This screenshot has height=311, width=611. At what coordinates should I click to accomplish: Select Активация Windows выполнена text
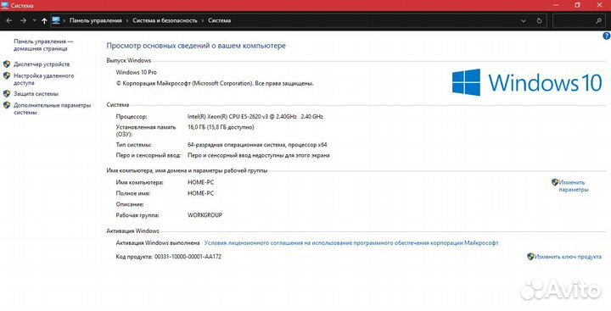click(x=158, y=243)
